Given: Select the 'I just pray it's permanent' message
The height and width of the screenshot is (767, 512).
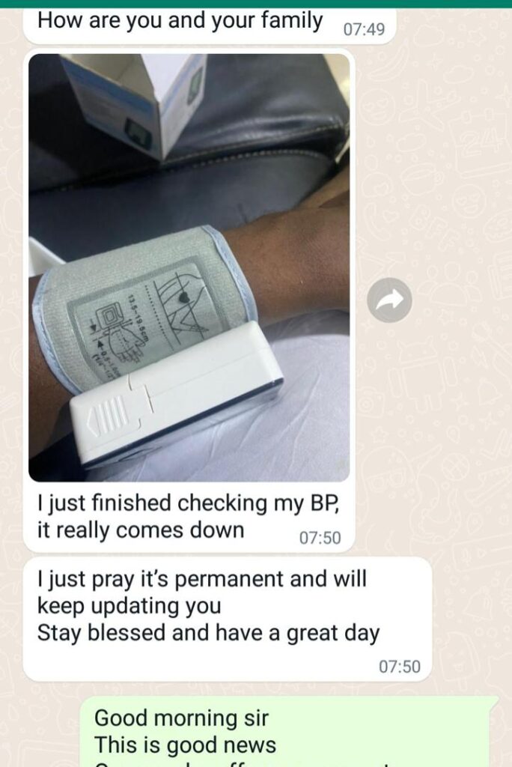Looking at the screenshot, I should [228, 619].
